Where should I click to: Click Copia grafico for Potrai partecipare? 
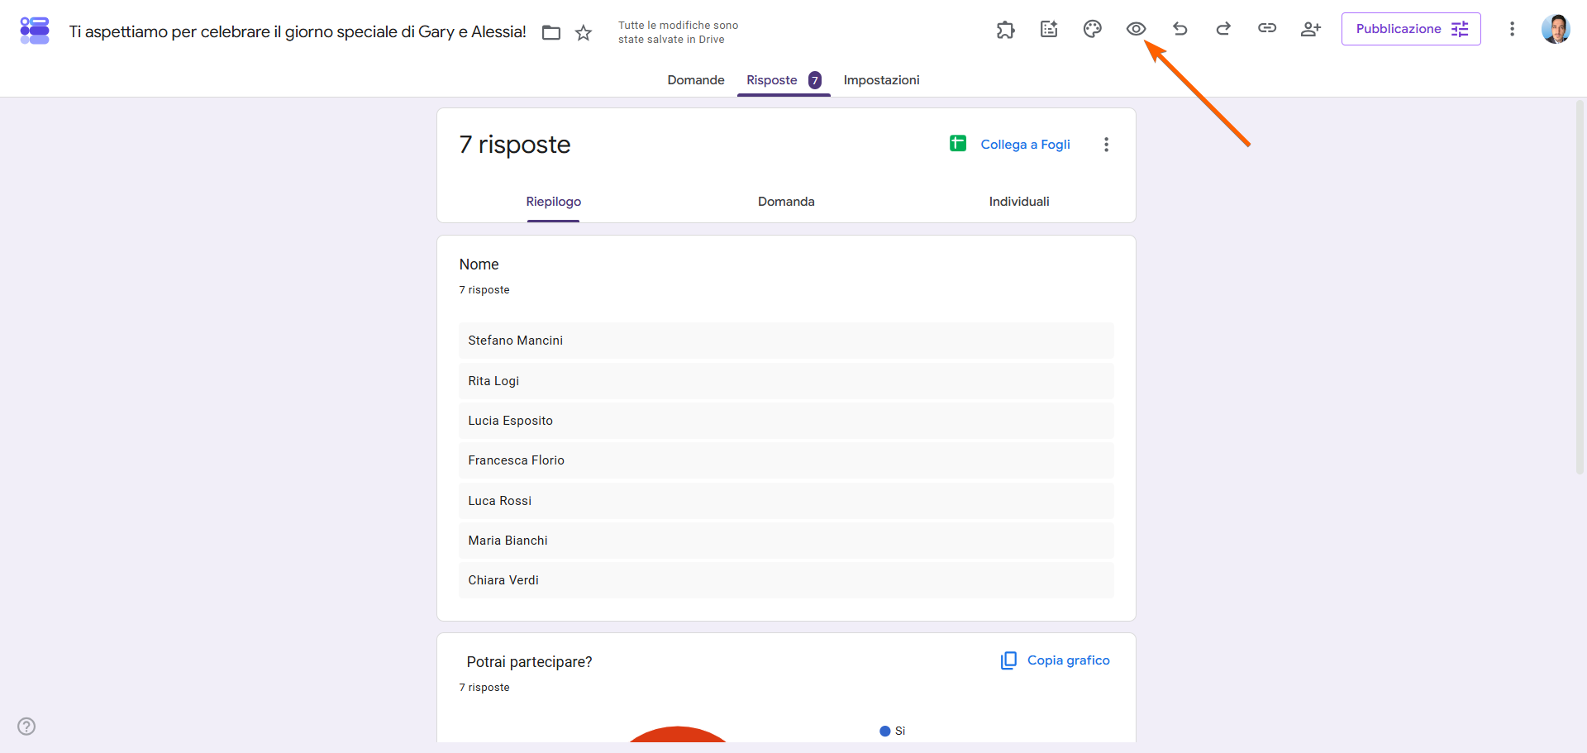point(1055,660)
